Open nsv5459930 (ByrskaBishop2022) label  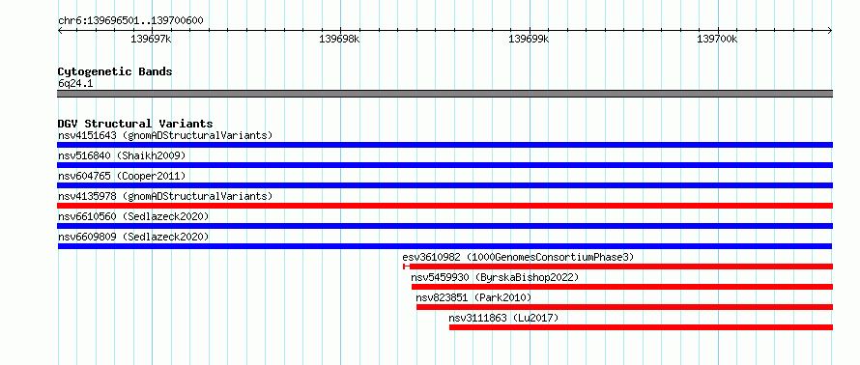click(495, 277)
